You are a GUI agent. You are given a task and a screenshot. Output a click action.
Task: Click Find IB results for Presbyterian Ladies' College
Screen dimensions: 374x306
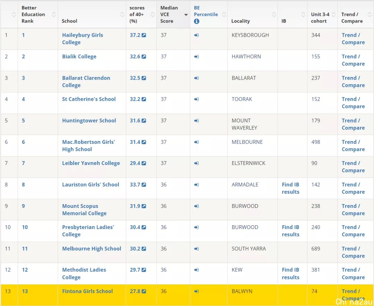pos(291,230)
